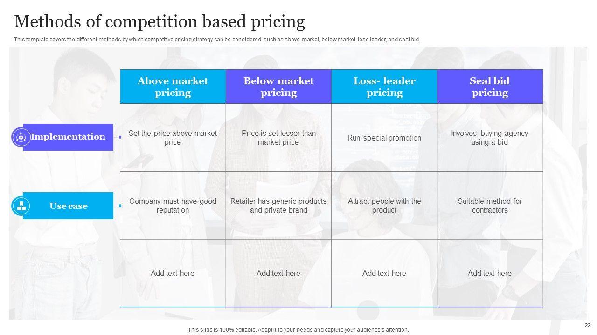This screenshot has width=597, height=335.
Task: Select the template description subtitle text
Action: point(217,40)
